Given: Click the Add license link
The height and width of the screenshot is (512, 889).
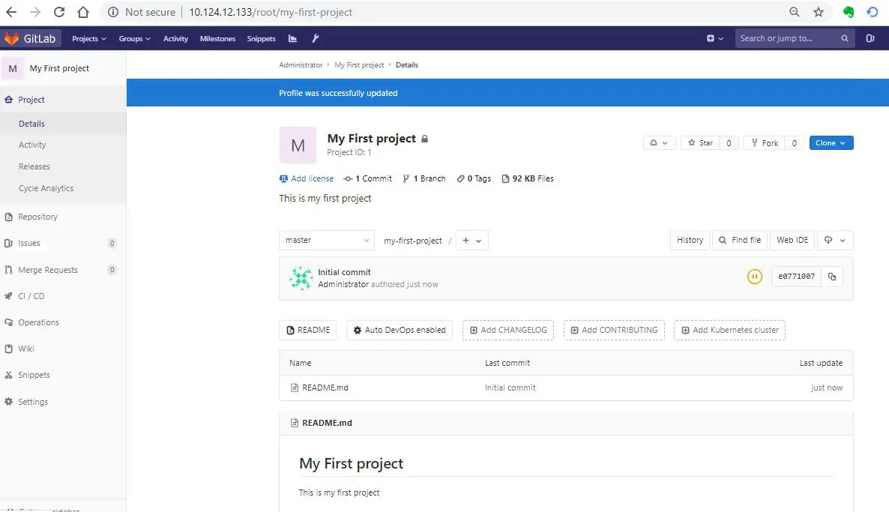Looking at the screenshot, I should pos(306,178).
